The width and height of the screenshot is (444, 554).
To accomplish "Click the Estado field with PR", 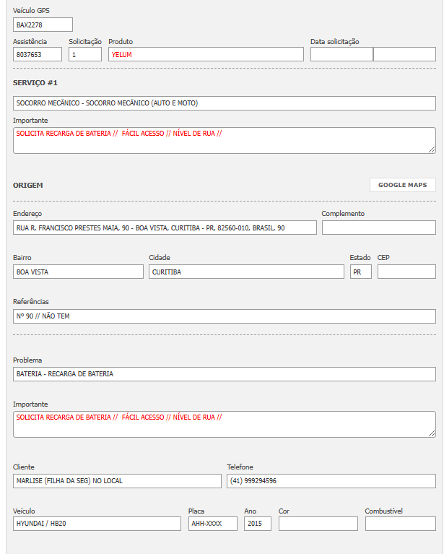I will (x=360, y=272).
